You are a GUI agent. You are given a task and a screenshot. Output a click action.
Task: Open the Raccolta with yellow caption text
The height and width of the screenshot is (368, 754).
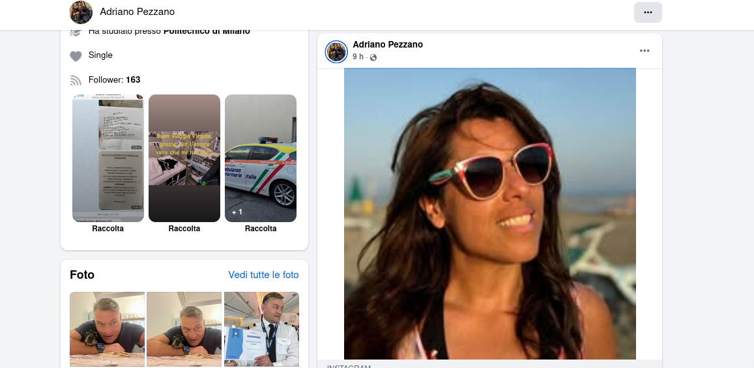click(184, 158)
